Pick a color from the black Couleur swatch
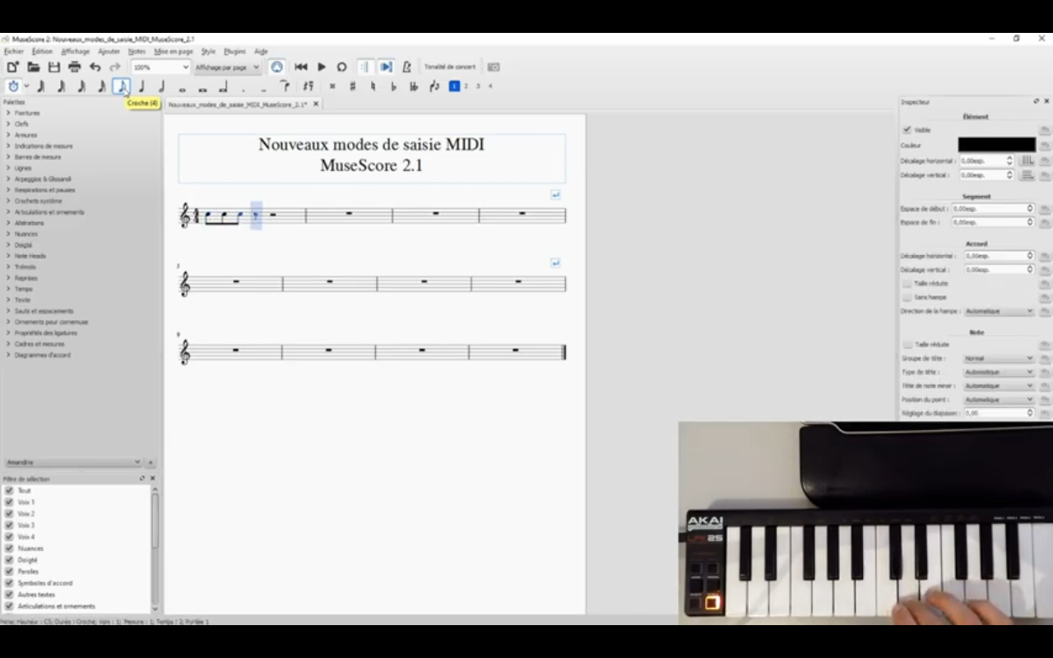This screenshot has width=1053, height=658. 996,145
